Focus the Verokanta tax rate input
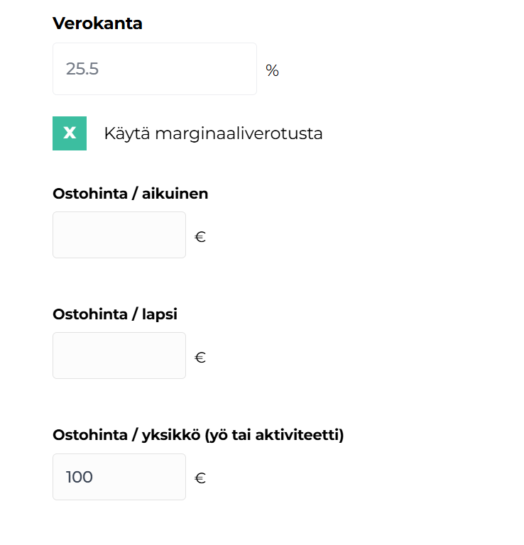Viewport: 524px width, 545px height. pyautogui.click(x=154, y=69)
